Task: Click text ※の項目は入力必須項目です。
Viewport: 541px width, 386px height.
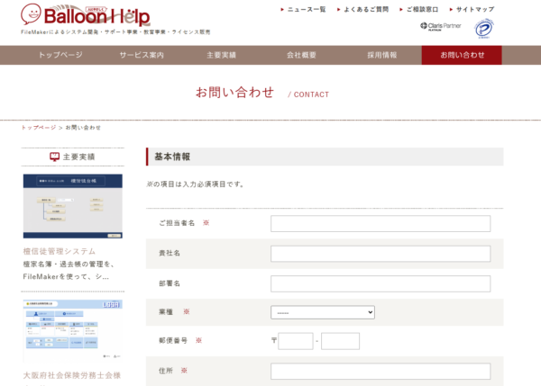Action: pyautogui.click(x=196, y=184)
